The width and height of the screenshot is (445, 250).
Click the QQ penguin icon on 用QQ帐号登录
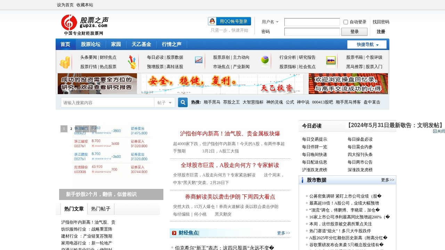pyautogui.click(x=212, y=21)
